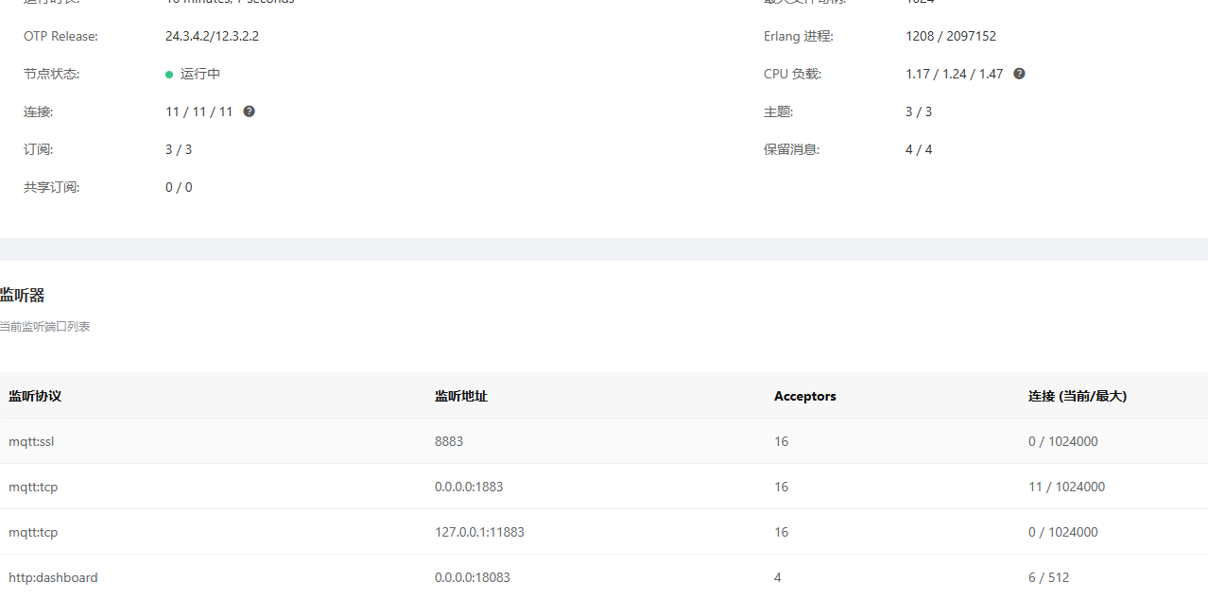Click the OTP Release version value
Viewport: 1208px width, 599px height.
[212, 36]
